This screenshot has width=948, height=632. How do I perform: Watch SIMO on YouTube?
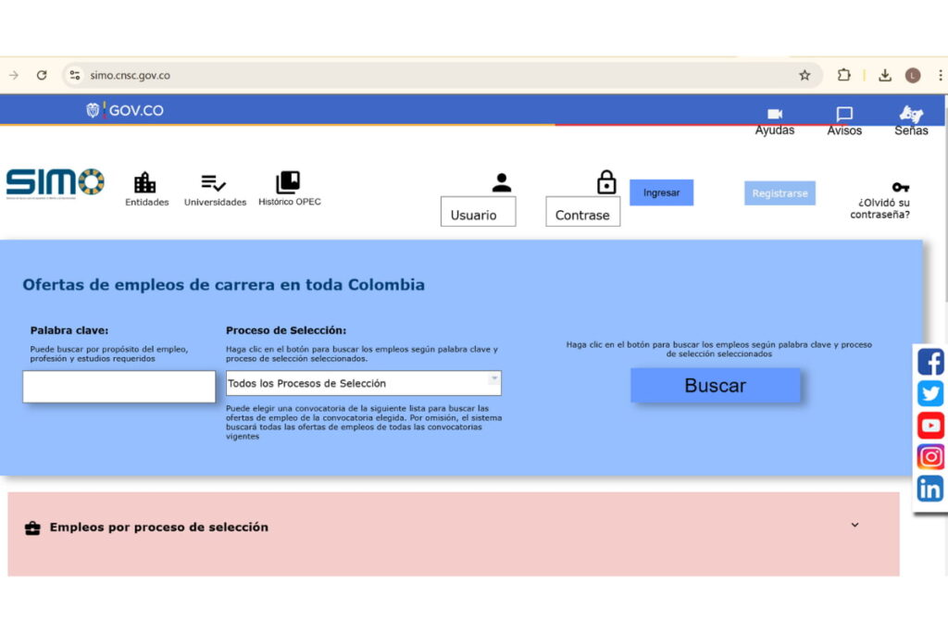(929, 425)
